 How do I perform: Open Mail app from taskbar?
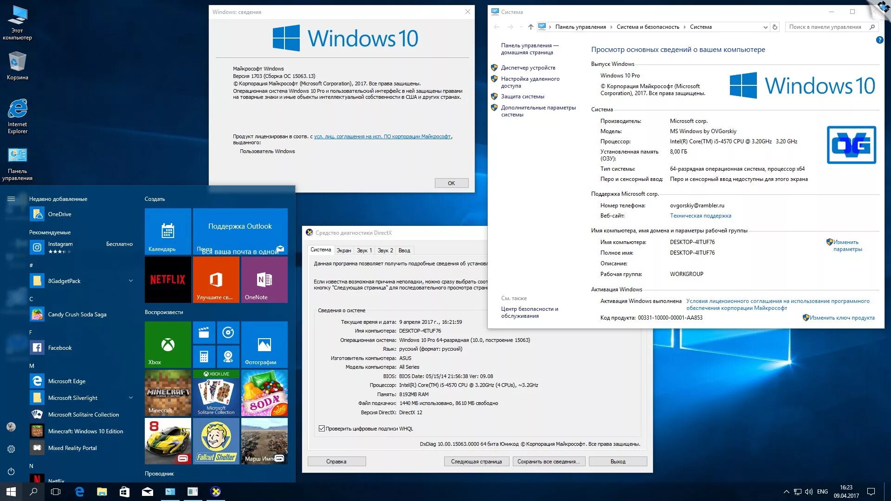point(147,492)
